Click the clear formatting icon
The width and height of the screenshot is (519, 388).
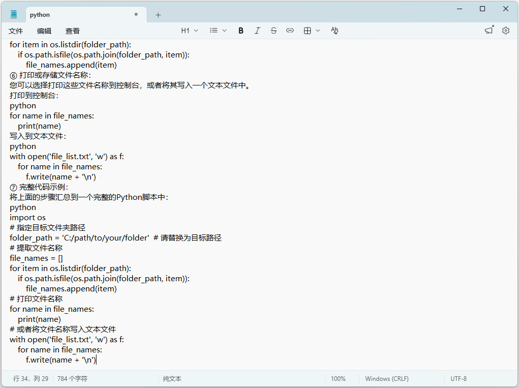tap(335, 31)
